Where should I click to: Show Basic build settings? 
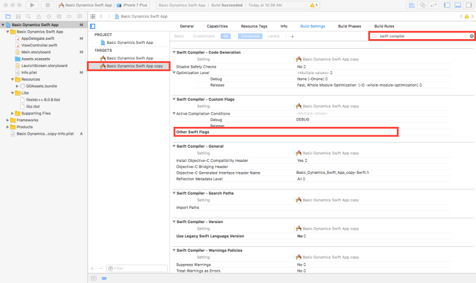tap(179, 36)
